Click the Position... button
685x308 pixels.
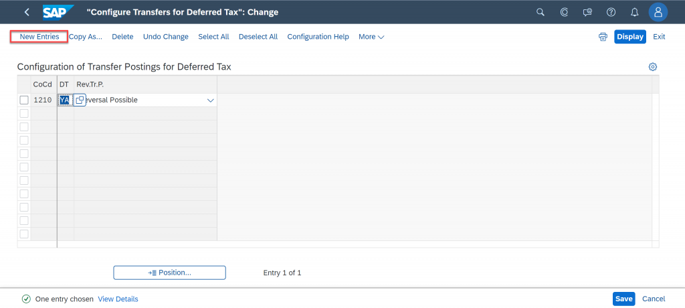(169, 273)
